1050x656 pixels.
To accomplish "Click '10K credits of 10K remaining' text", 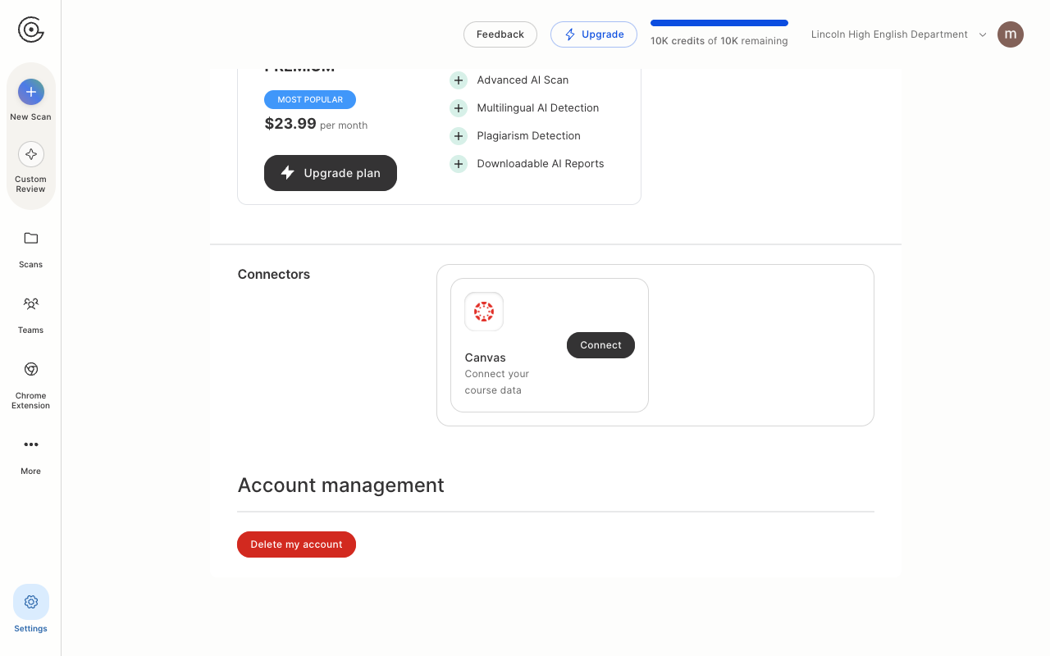I will click(719, 41).
